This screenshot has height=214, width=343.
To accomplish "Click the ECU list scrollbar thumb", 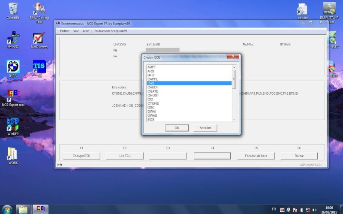I will click(234, 79).
